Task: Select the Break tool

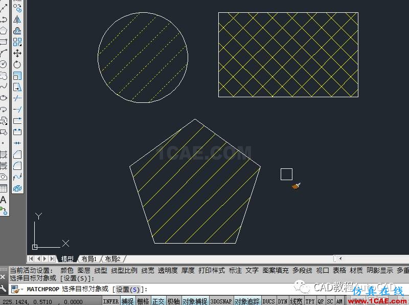Action: [17, 132]
